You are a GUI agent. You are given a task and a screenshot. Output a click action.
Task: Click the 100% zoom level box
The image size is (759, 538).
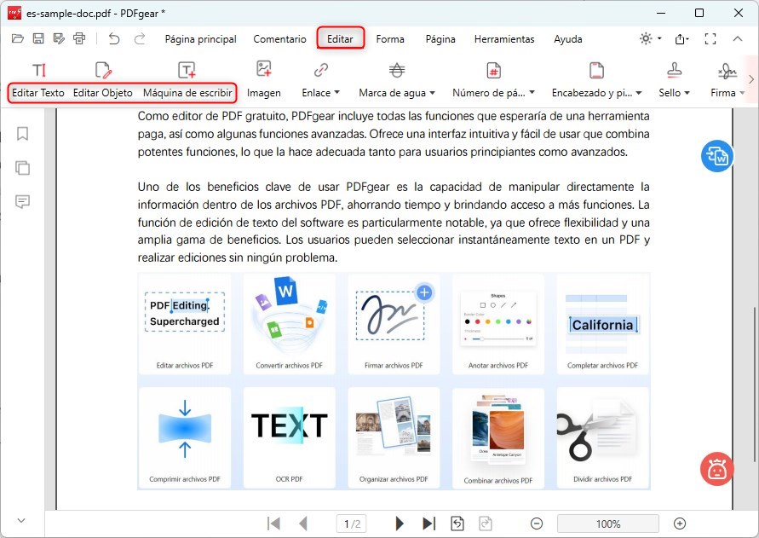(608, 524)
